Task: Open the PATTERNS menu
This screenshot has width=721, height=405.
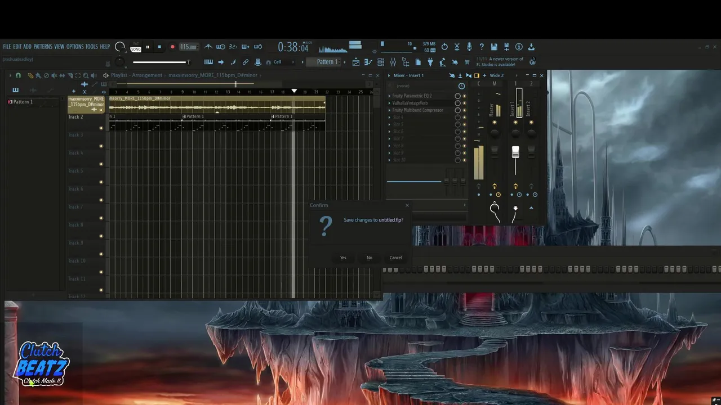Action: coord(43,47)
